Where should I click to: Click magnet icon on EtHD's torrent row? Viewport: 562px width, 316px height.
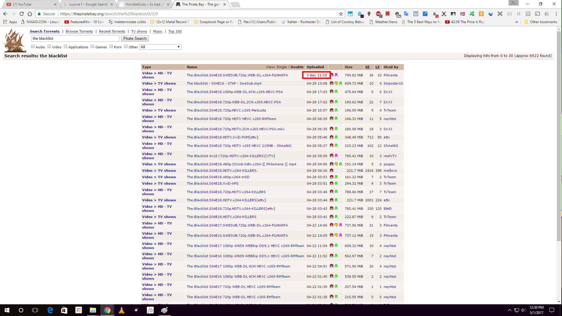332,208
